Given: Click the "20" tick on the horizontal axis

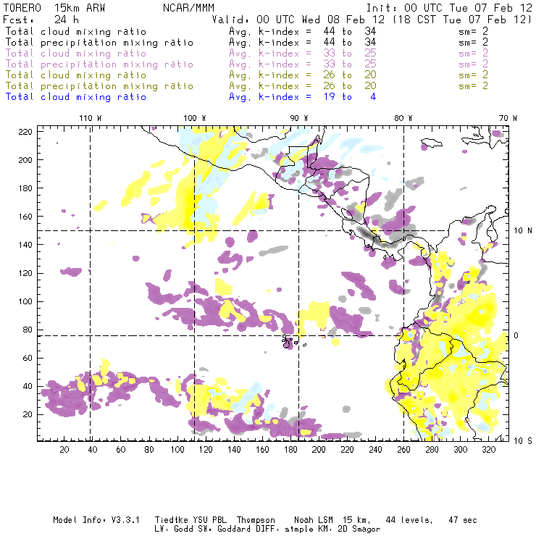Looking at the screenshot, I should pos(64,450).
